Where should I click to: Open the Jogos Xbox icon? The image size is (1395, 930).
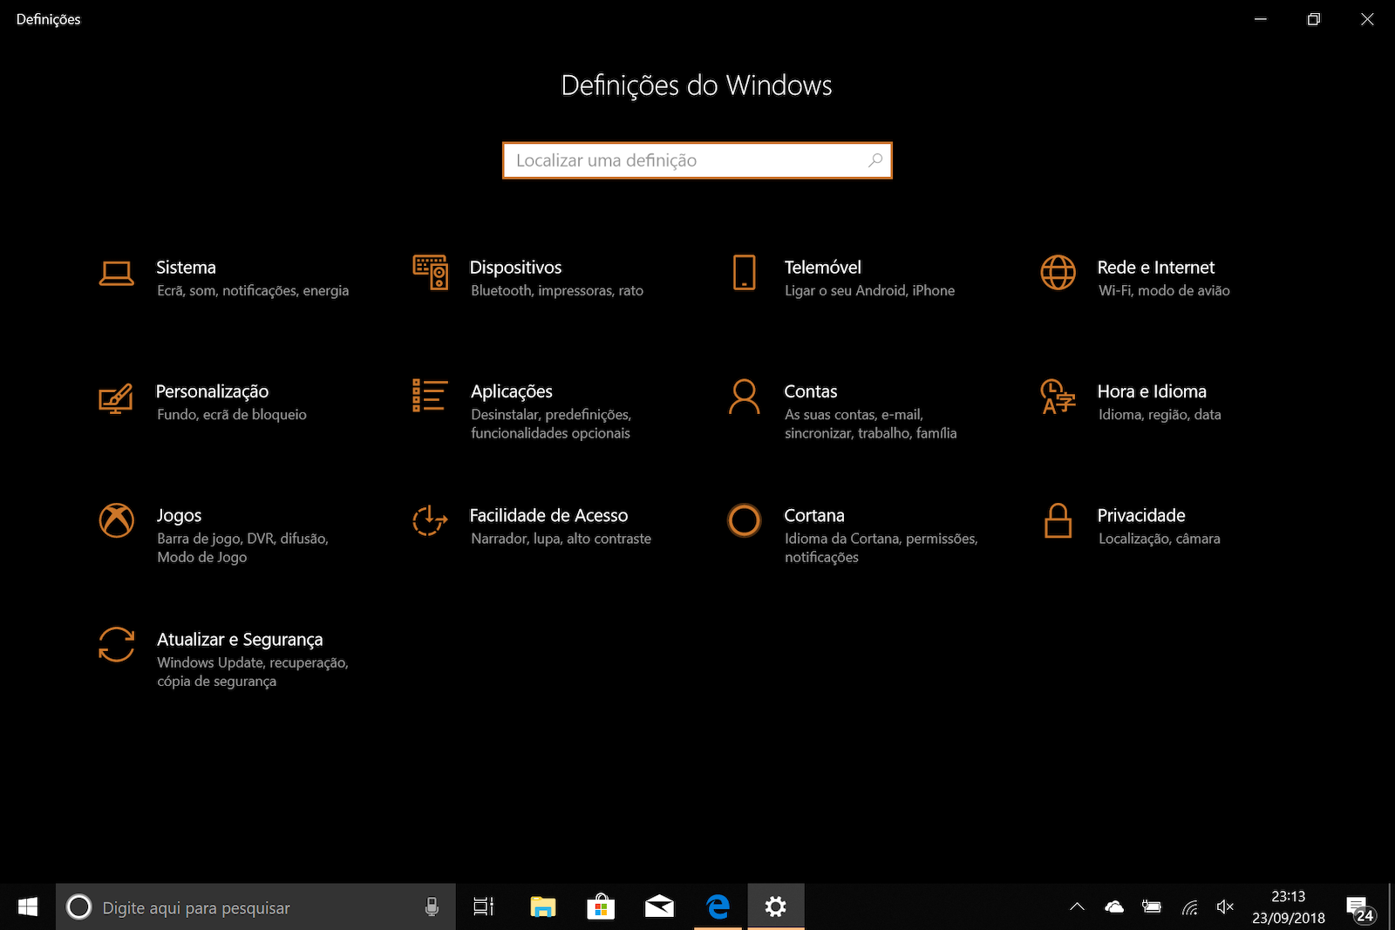[116, 520]
